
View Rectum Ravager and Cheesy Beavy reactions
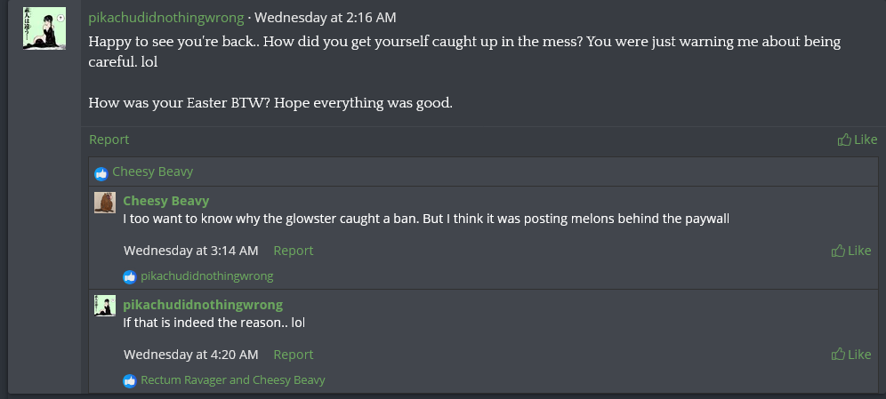click(233, 380)
